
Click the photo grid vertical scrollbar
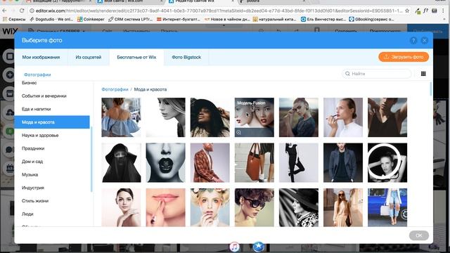[x=431, y=89]
